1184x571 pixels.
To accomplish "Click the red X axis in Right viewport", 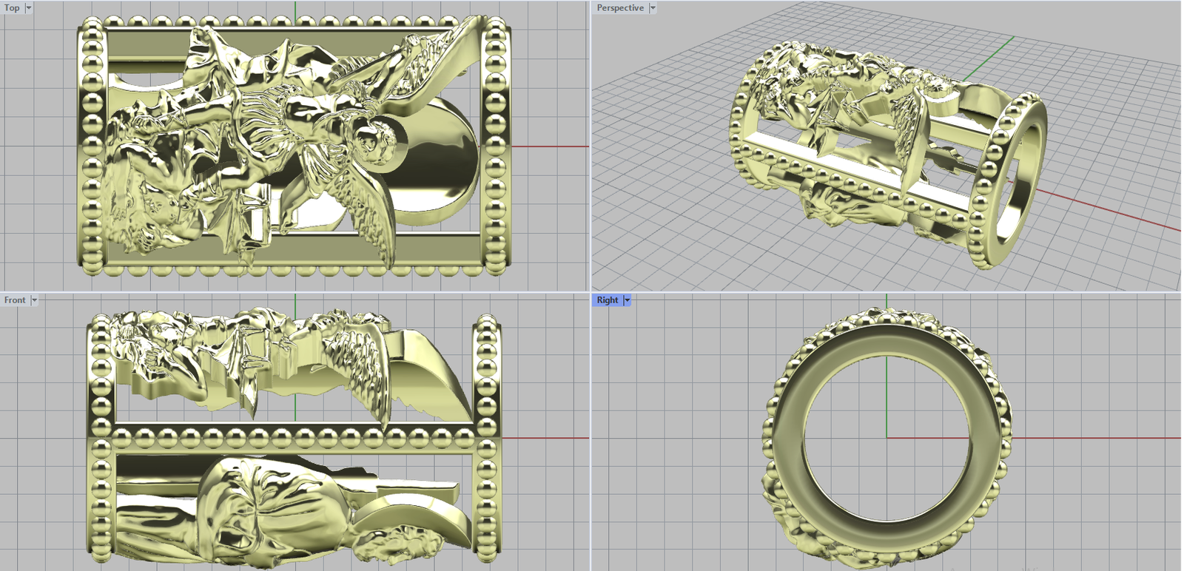I will tap(1095, 438).
